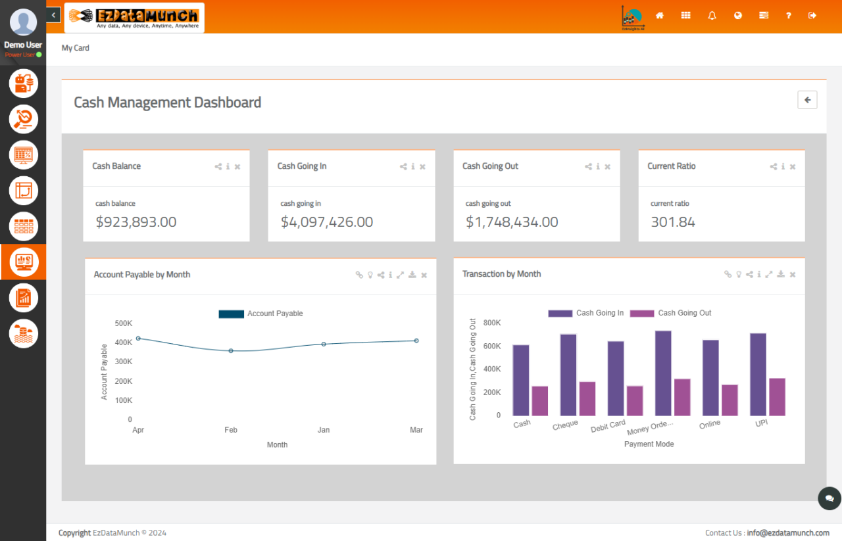Expand Transaction by Month chart fullscreen
The height and width of the screenshot is (541, 842).
tap(768, 274)
